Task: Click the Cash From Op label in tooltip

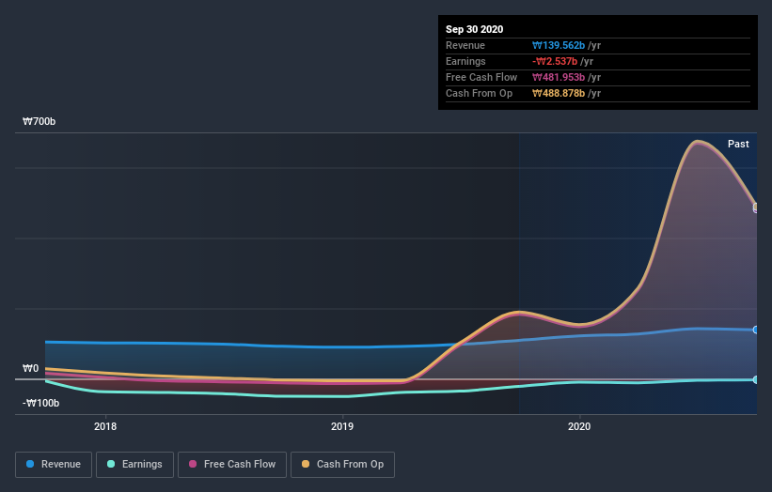Action: point(479,93)
